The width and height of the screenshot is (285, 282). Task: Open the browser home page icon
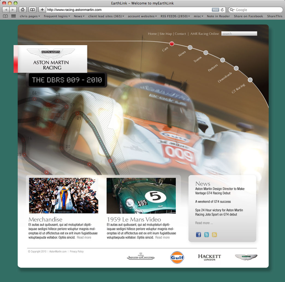coord(22,10)
